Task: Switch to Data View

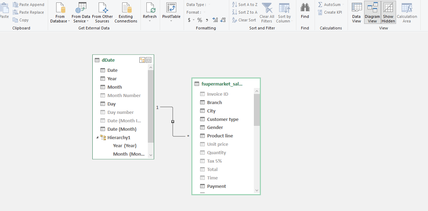Action: [x=356, y=13]
